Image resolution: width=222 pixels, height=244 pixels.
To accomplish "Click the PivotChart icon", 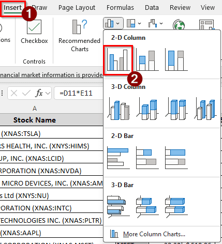I will pos(207,25).
